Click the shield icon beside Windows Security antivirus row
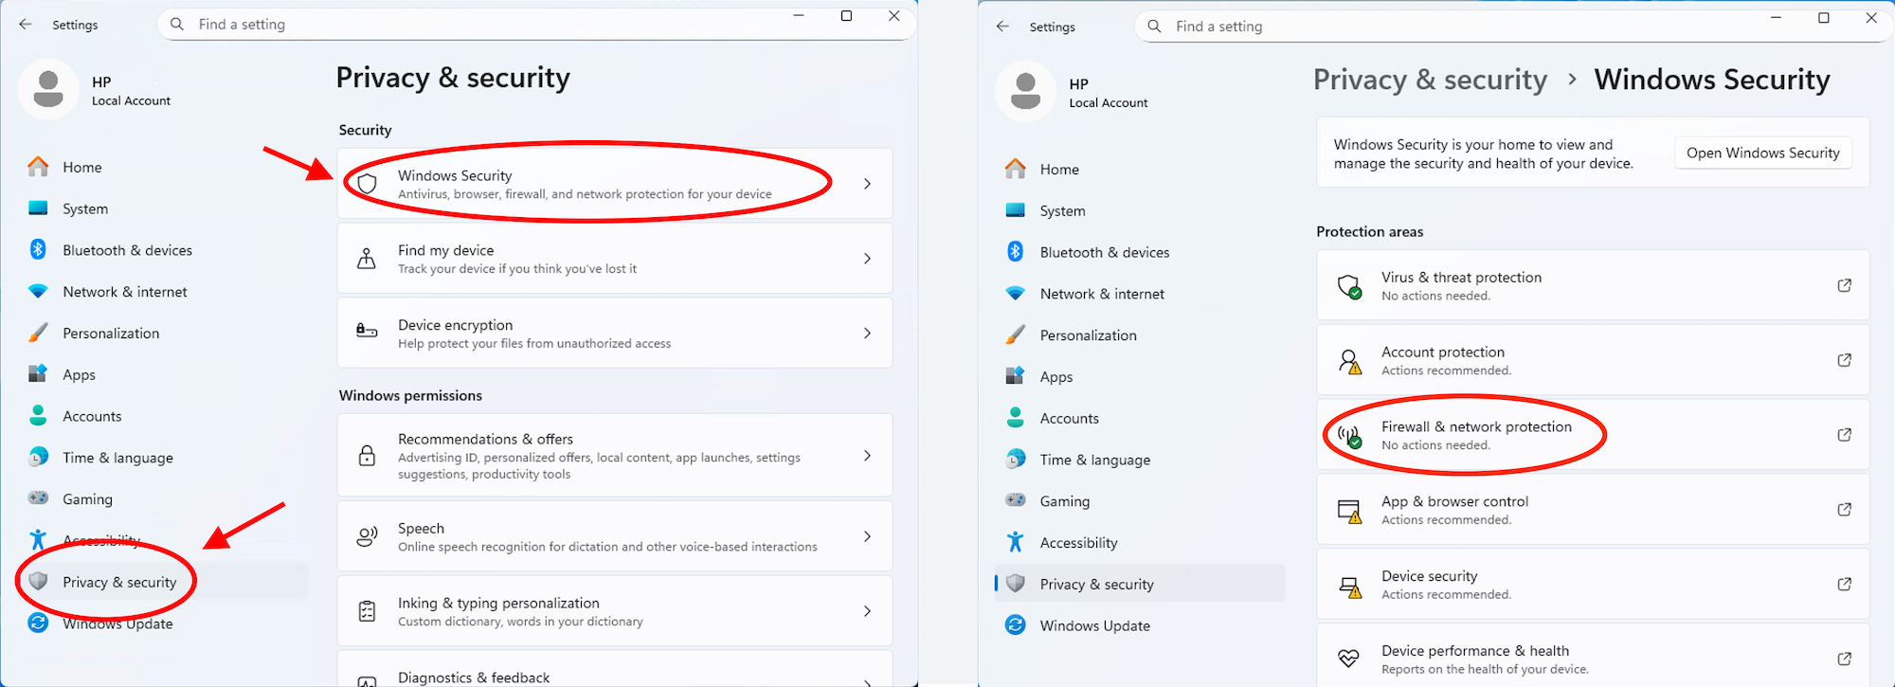Image resolution: width=1895 pixels, height=687 pixels. 368,184
